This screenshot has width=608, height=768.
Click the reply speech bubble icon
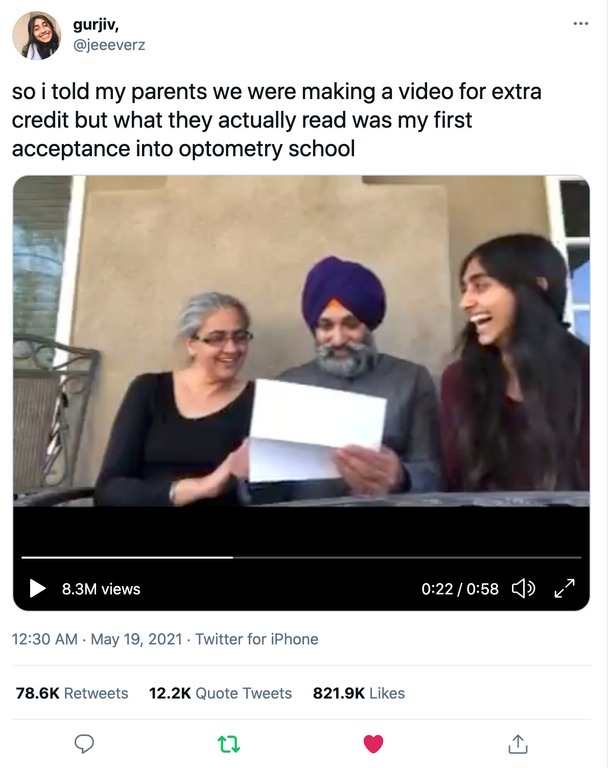pos(84,744)
